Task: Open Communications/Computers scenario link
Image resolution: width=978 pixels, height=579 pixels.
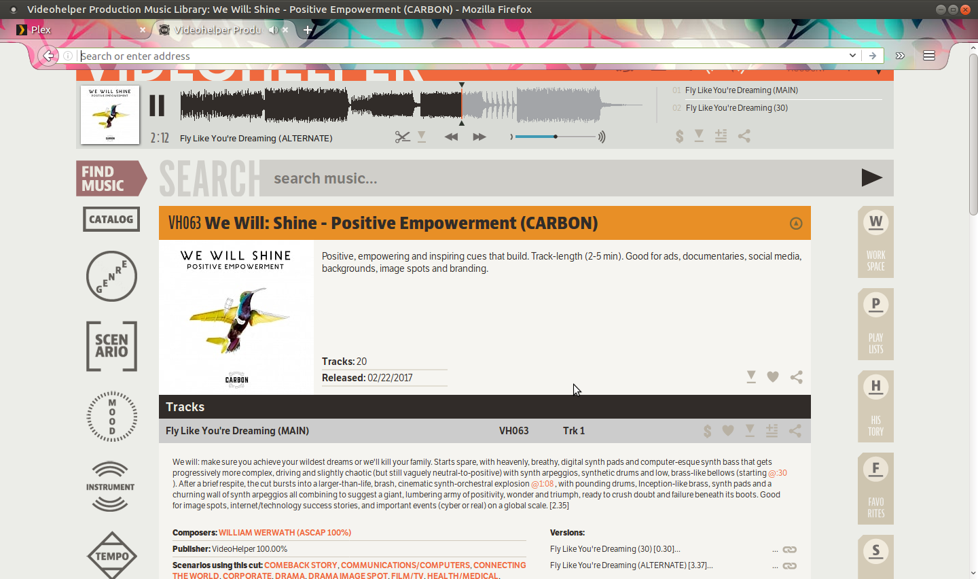Action: click(405, 565)
